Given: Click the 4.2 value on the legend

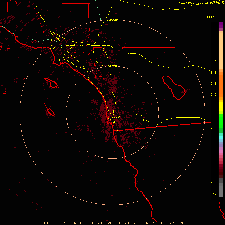Looking at the screenshot, I should (x=214, y=106).
